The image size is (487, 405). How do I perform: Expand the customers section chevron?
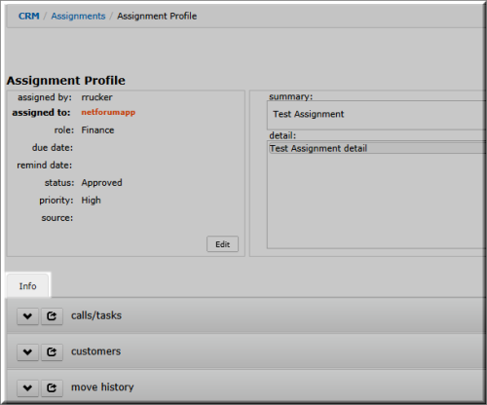(x=28, y=352)
